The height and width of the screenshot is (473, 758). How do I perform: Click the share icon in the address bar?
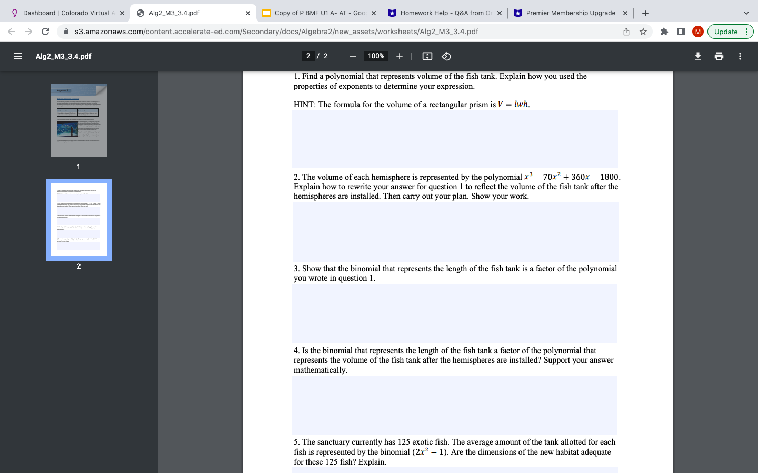coord(626,32)
